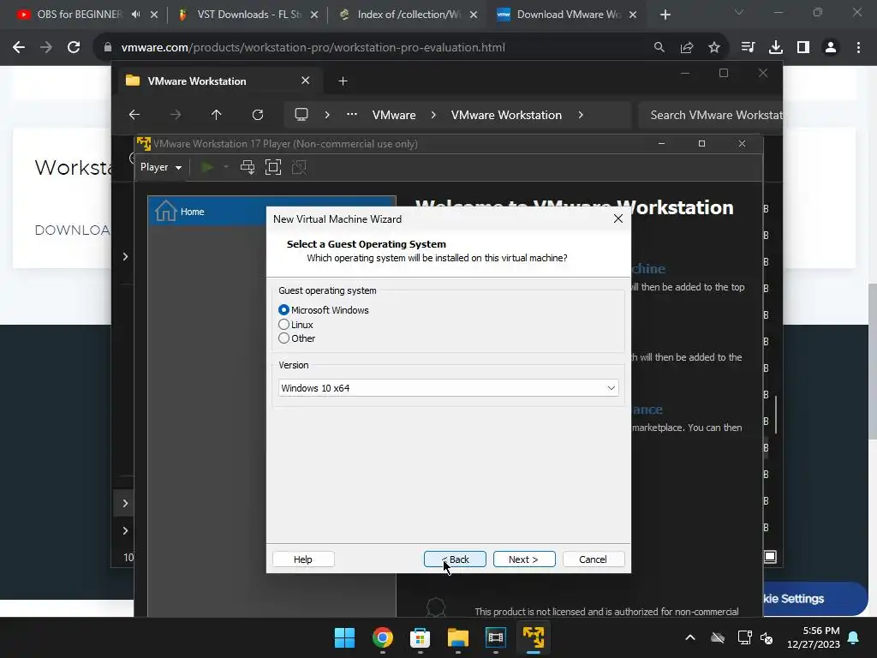877x658 pixels.
Task: Open the Windows Start menu
Action: pyautogui.click(x=344, y=637)
